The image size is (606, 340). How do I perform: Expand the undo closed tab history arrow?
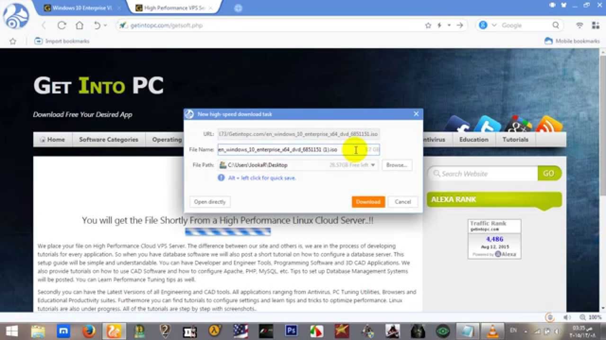click(105, 25)
